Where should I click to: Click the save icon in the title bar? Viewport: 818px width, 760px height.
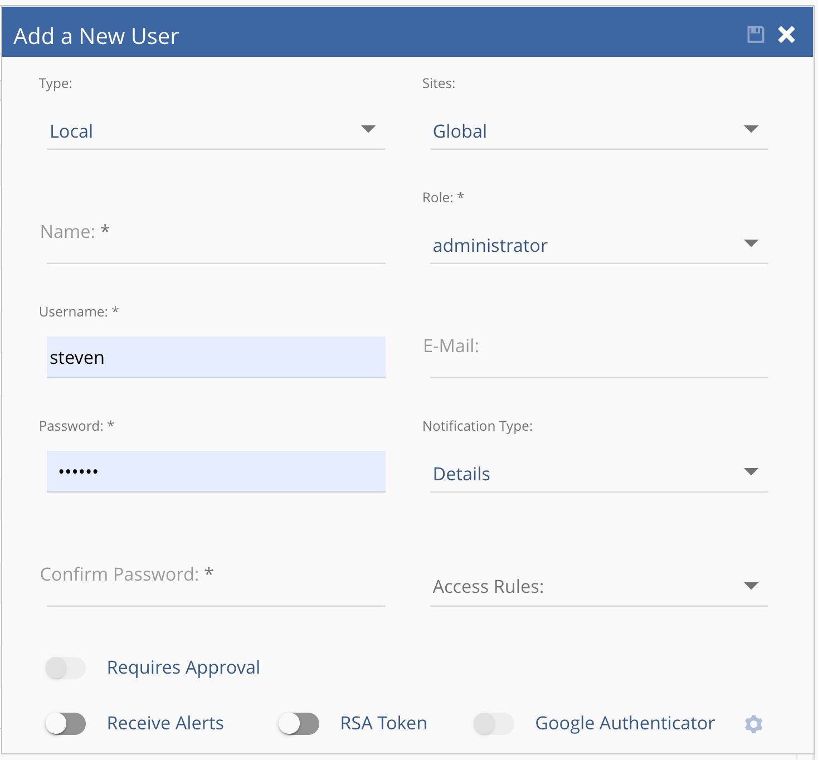point(755,35)
